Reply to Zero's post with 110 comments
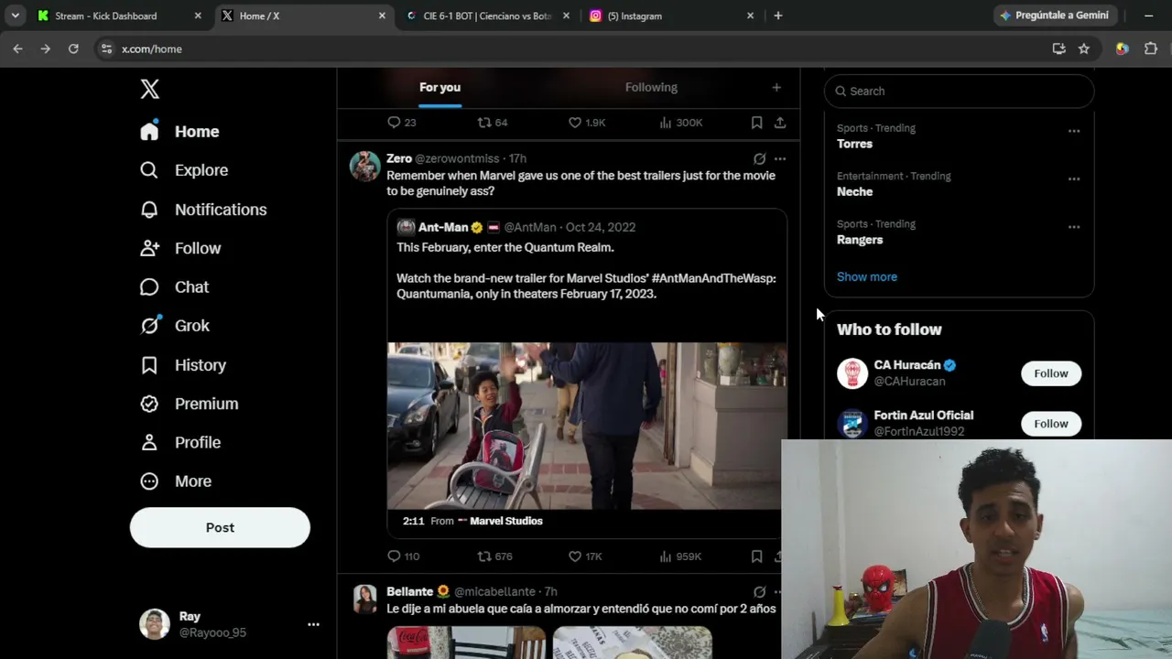The image size is (1172, 659). 403,556
